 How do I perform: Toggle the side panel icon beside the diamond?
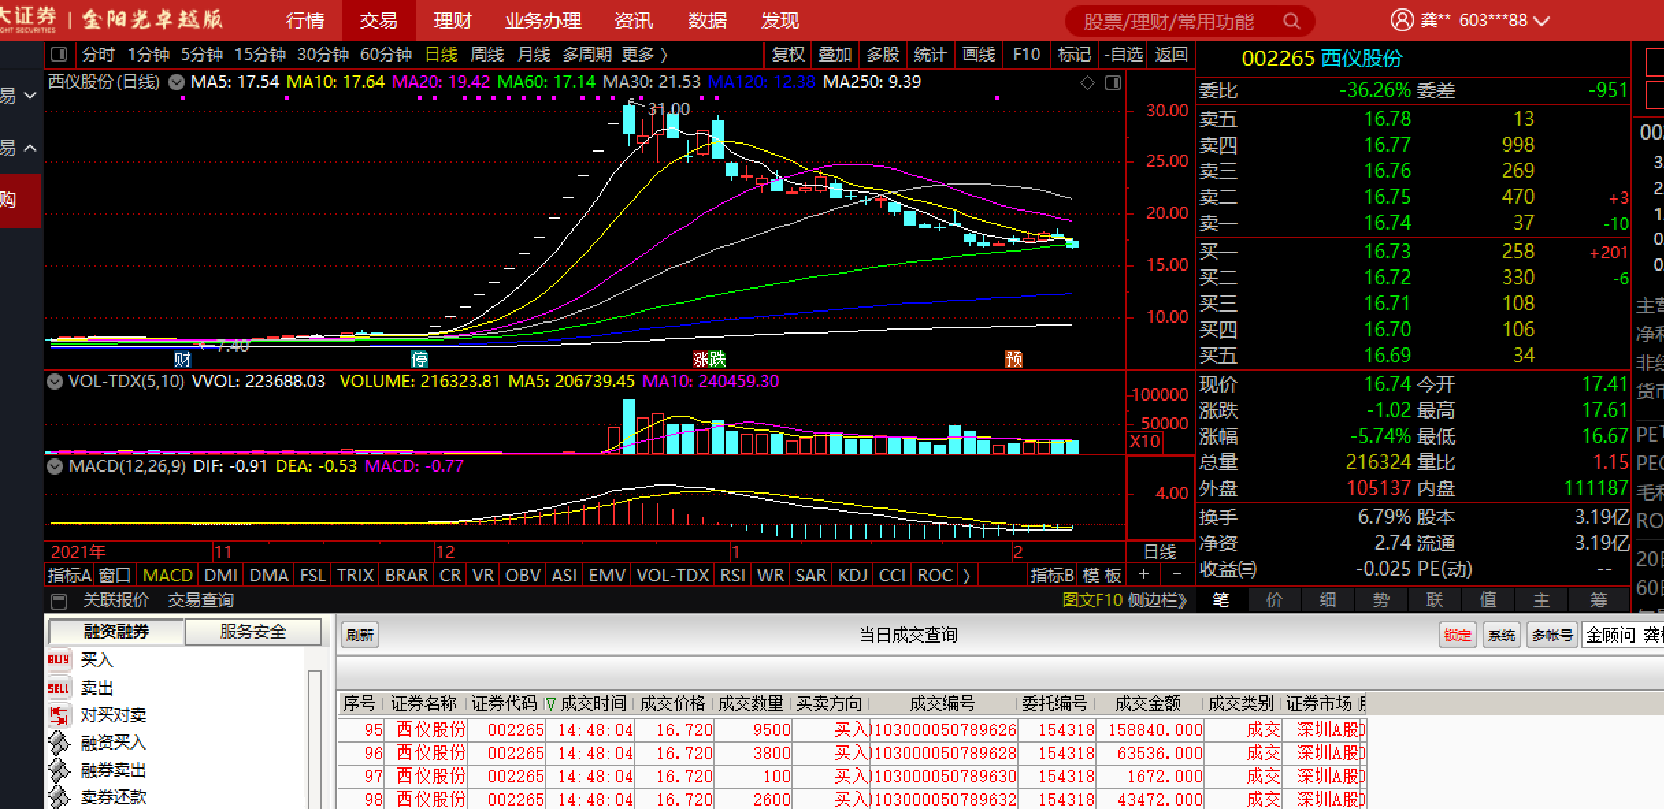[1113, 83]
